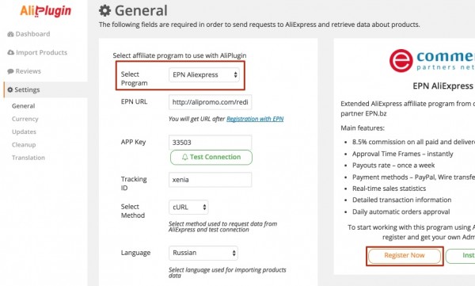This screenshot has height=286, width=475.
Task: Click the e-commerce partners network logo
Action: (x=432, y=61)
